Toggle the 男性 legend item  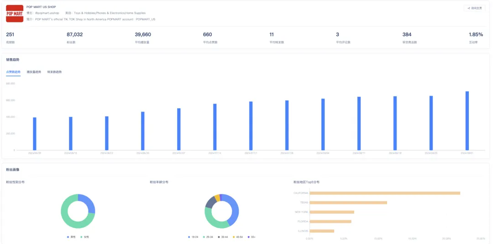pyautogui.click(x=71, y=237)
